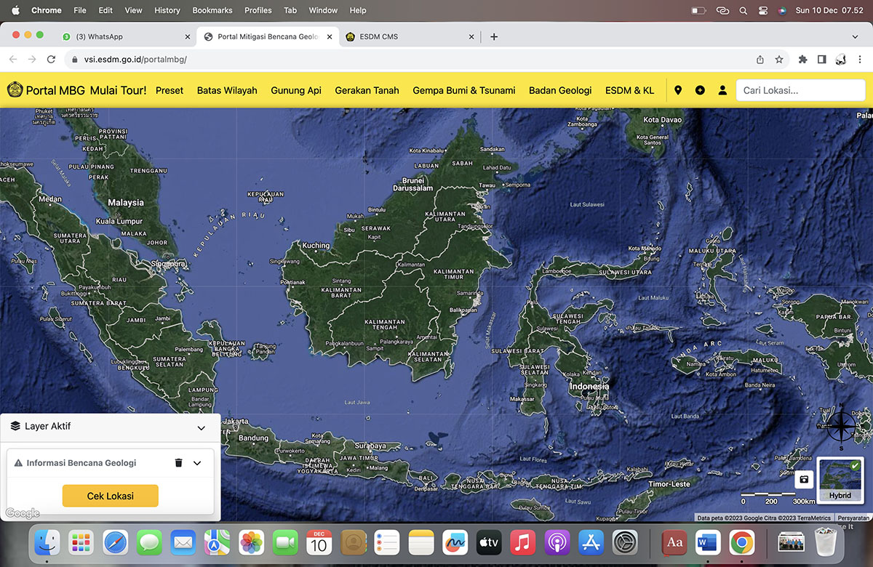Toggle the bookmark star in the address bar
Image resolution: width=873 pixels, height=567 pixels.
(778, 59)
